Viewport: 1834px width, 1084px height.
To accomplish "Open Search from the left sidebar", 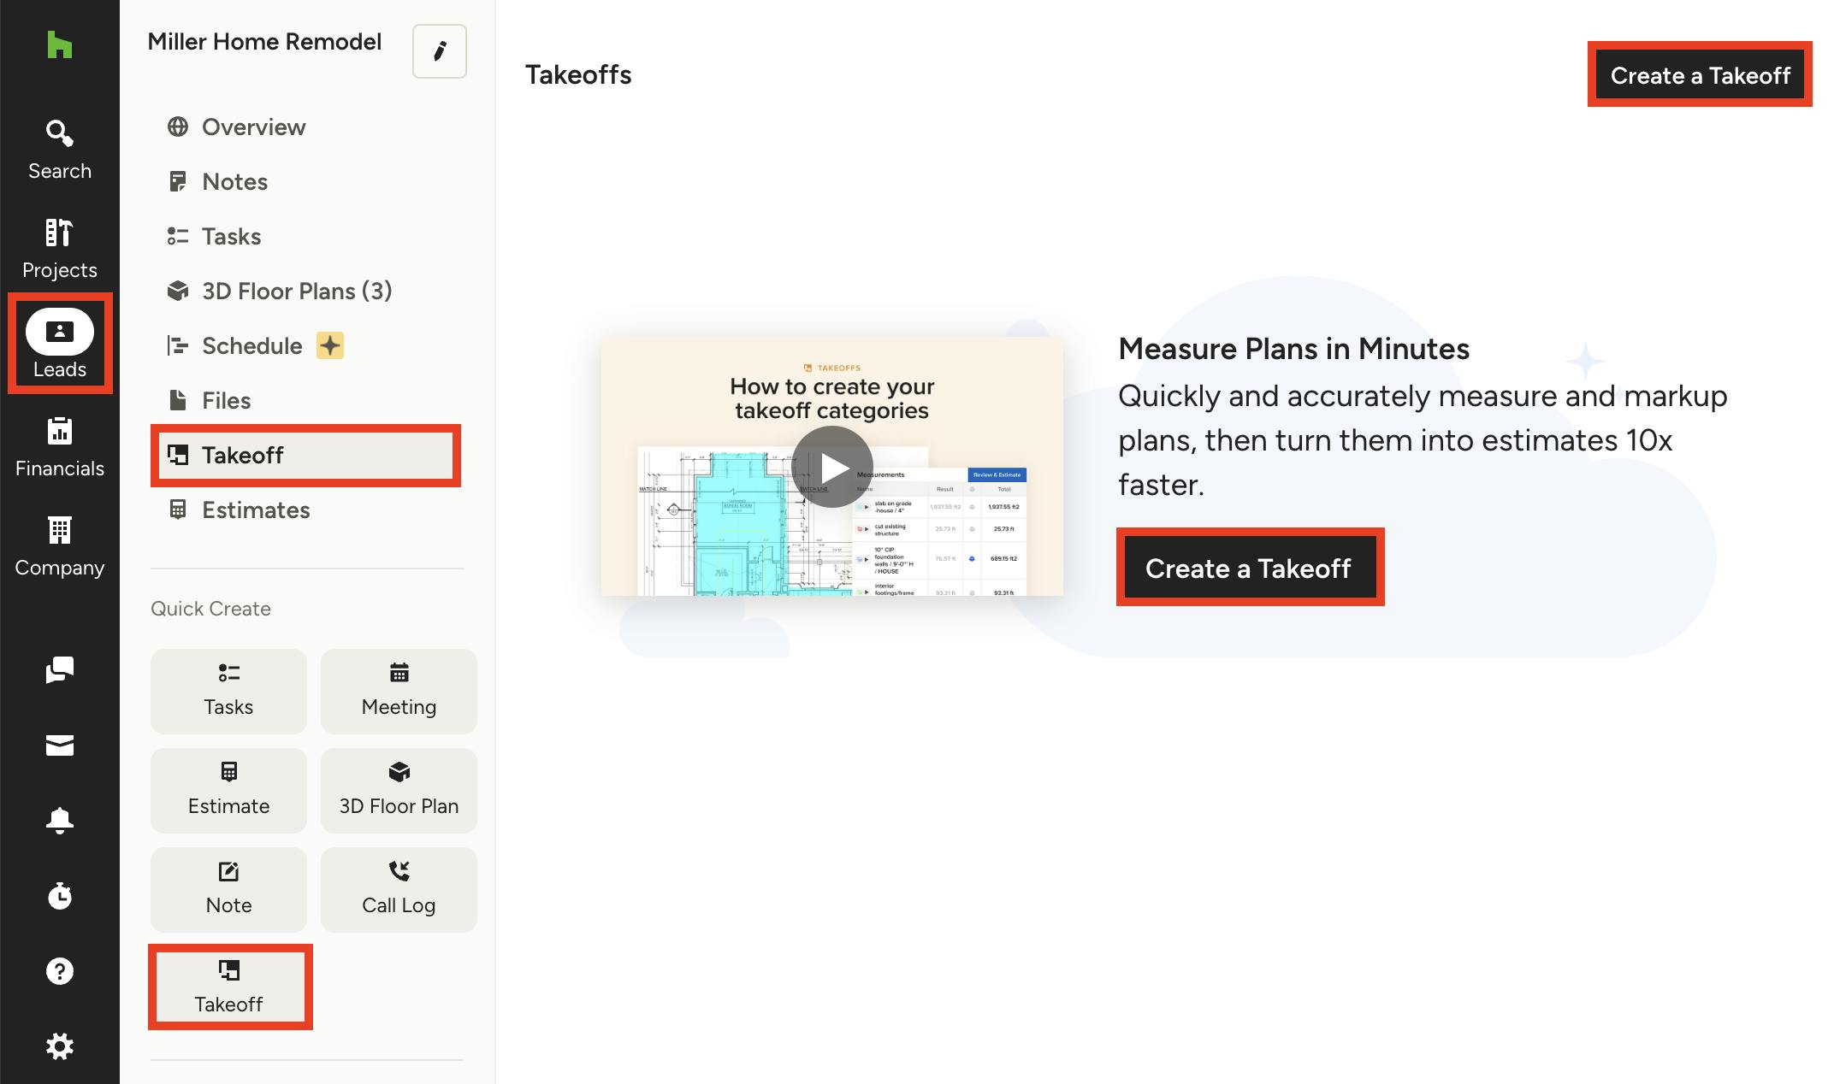I will coord(59,145).
